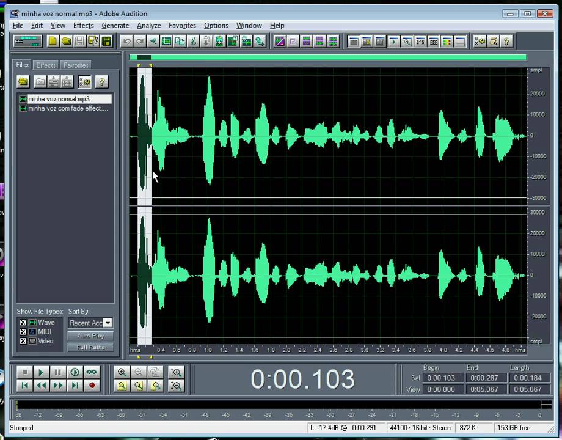This screenshot has width=562, height=440.
Task: Toggle the MIDI file type checkbox
Action: (x=23, y=332)
